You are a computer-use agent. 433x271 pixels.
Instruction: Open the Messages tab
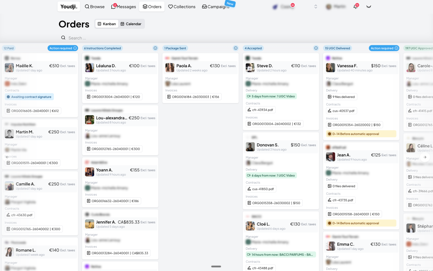point(123,7)
